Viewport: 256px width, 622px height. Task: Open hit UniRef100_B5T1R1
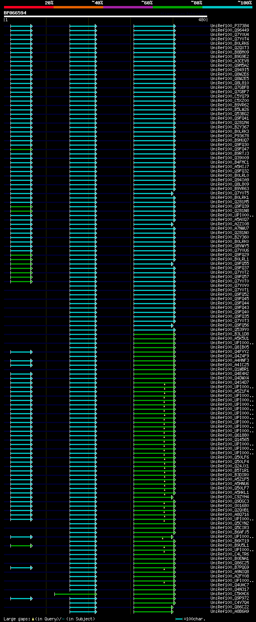click(x=230, y=470)
